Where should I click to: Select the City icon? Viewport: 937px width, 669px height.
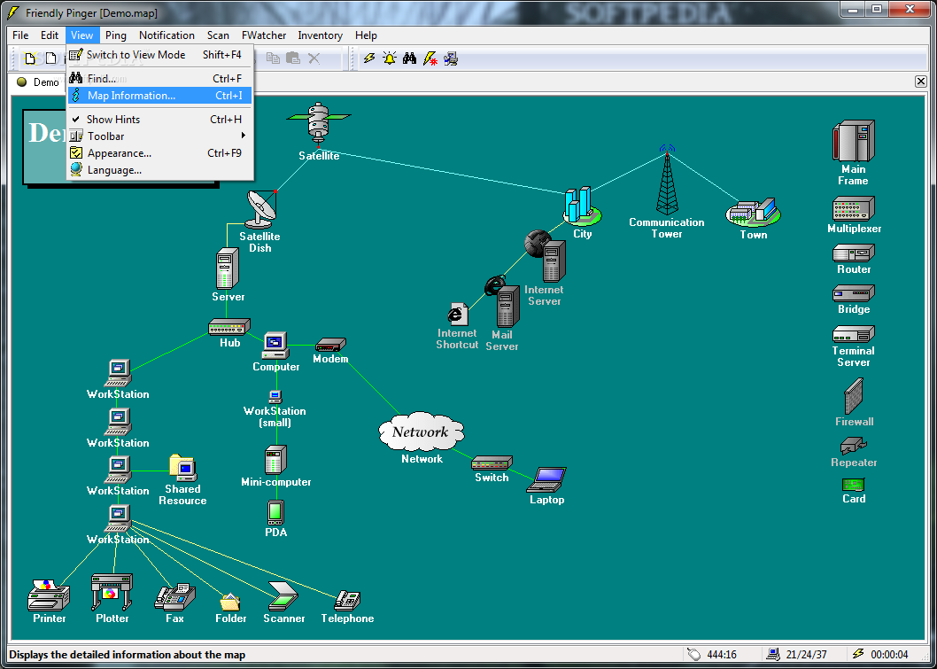(582, 206)
